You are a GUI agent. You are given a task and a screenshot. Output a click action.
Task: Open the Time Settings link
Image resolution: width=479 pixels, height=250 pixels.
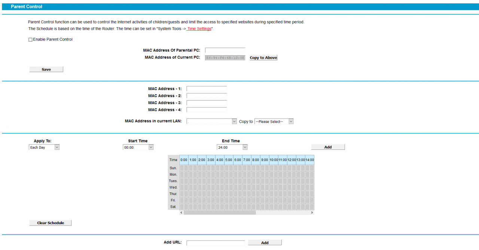199,29
